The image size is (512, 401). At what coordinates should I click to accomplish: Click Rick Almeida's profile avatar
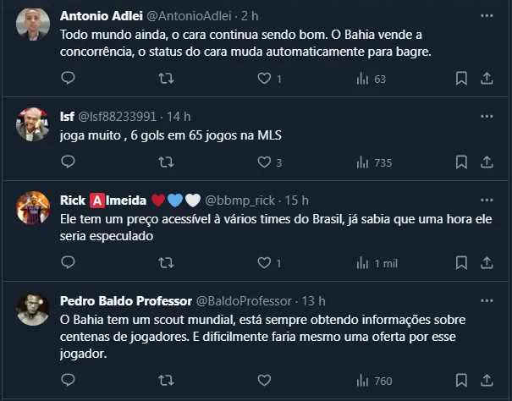(x=33, y=207)
